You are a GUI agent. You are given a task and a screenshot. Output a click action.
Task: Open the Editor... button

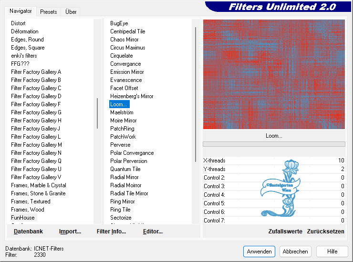click(153, 232)
